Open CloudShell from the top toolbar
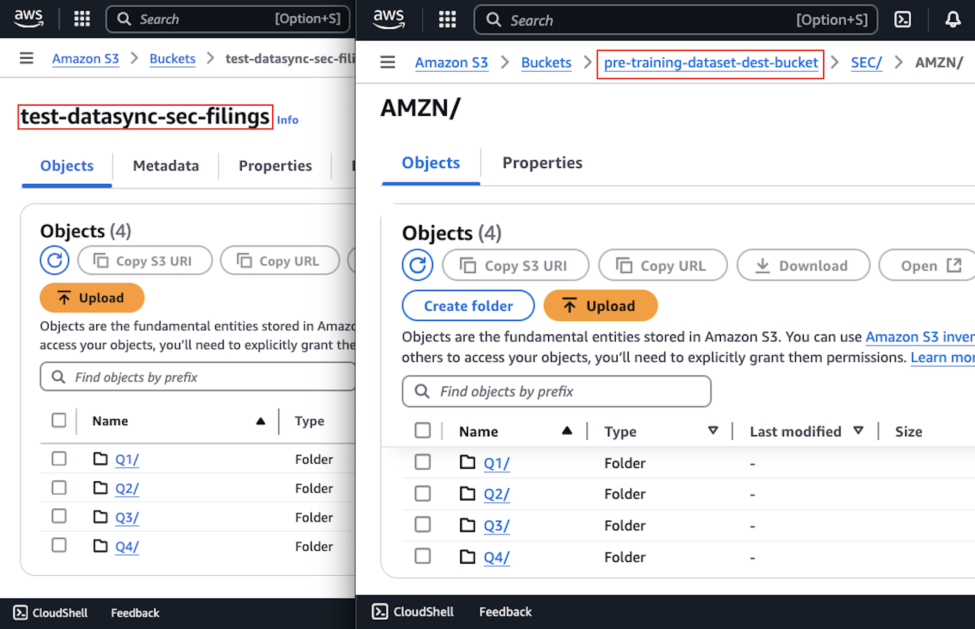Image resolution: width=975 pixels, height=629 pixels. coord(902,19)
